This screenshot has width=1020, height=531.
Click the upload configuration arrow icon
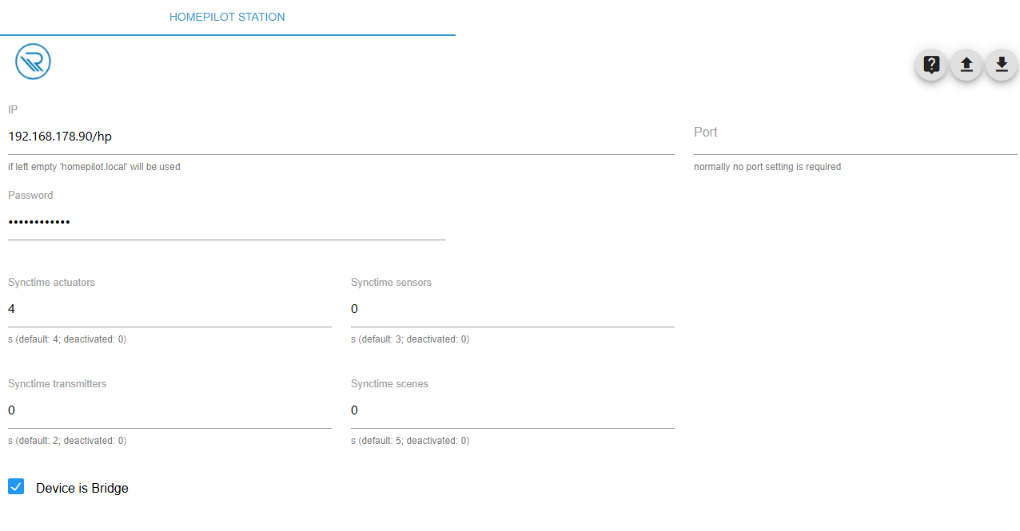966,65
